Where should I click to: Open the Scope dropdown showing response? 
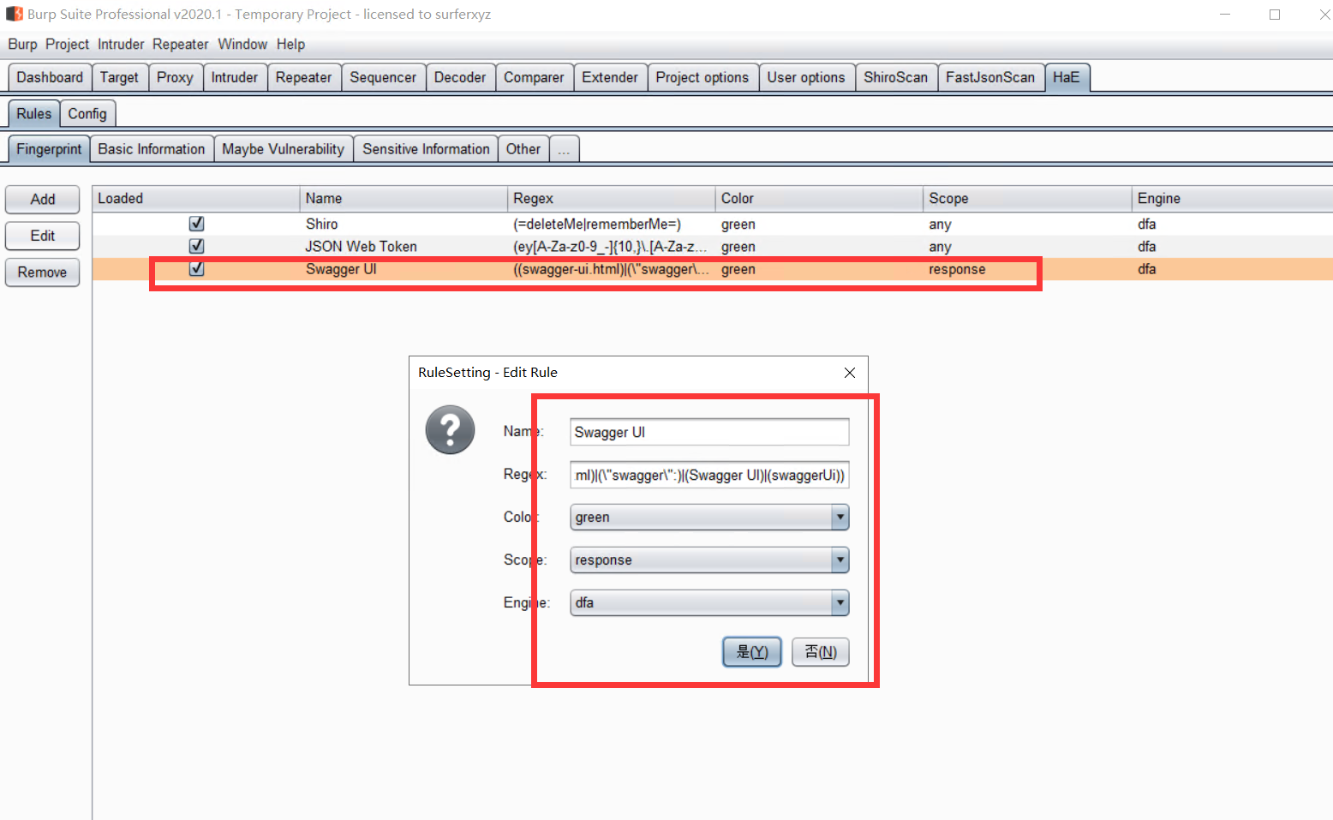[709, 560]
